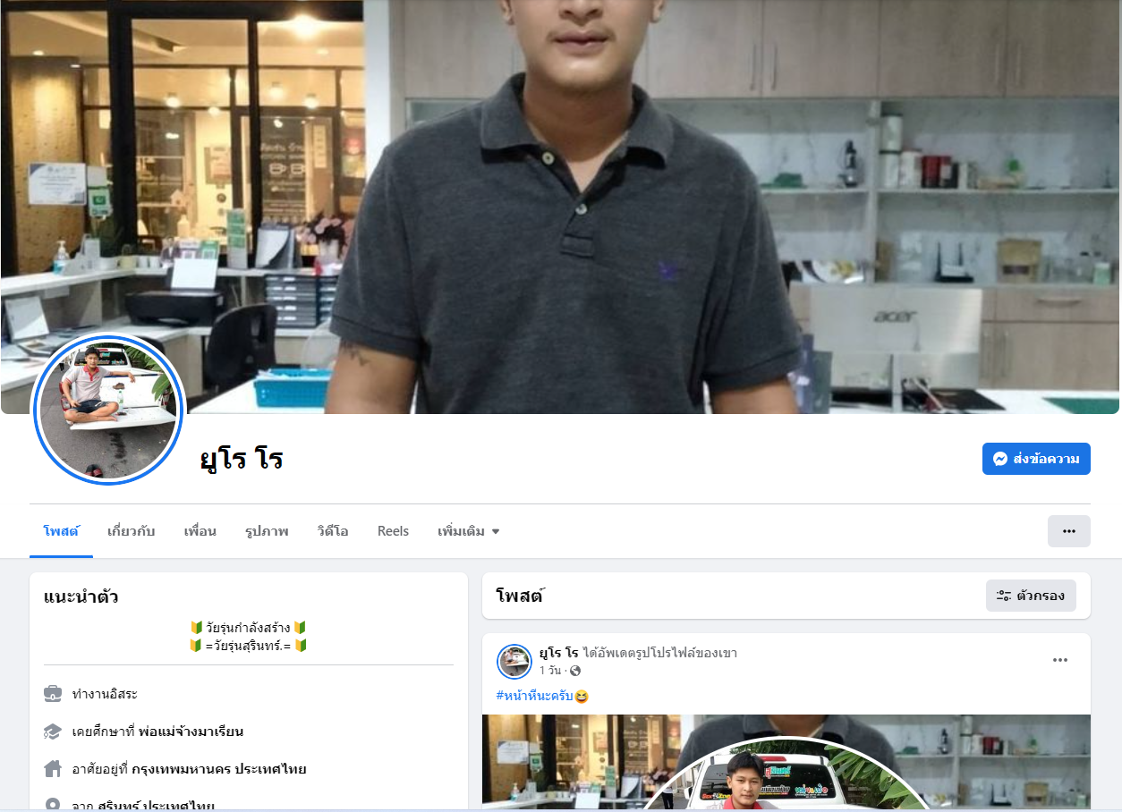Screen dimensions: 1122x812
Task: Go to the รูปภาพ tab
Action: (267, 531)
